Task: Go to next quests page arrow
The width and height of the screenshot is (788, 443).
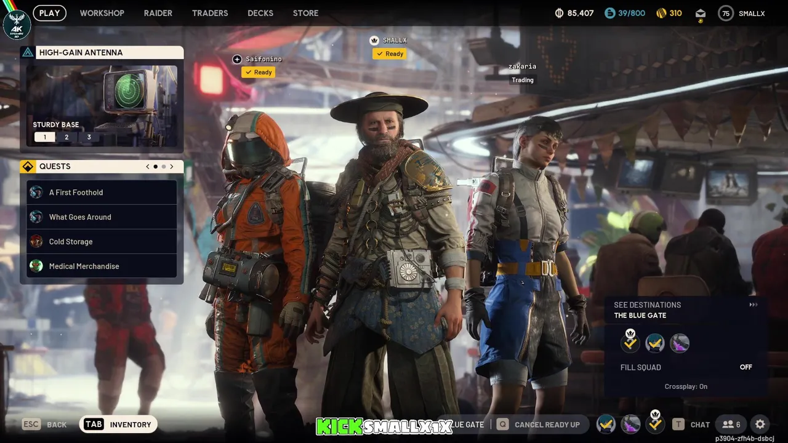Action: point(172,166)
